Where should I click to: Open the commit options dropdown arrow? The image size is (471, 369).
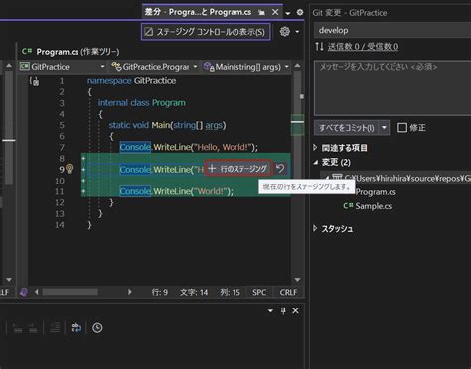384,128
